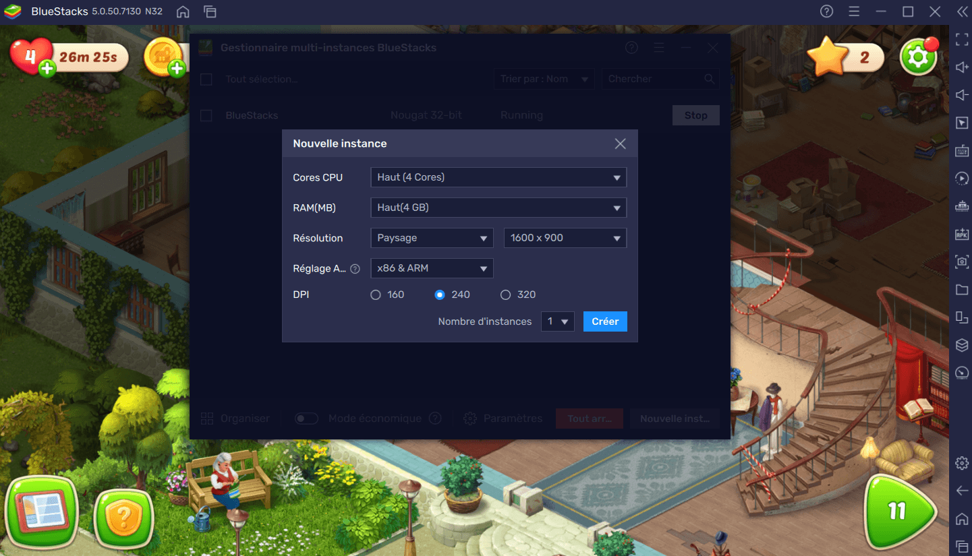Open the eco mode gauge icon

pyautogui.click(x=962, y=372)
